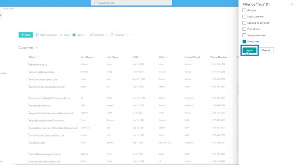296x165 pixels.
Task: Click the ProjectApex site name
Action: click(9, 9)
